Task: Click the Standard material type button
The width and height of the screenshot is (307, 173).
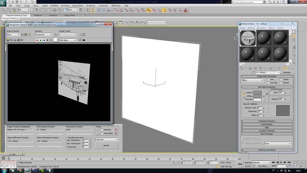Action: (x=286, y=72)
